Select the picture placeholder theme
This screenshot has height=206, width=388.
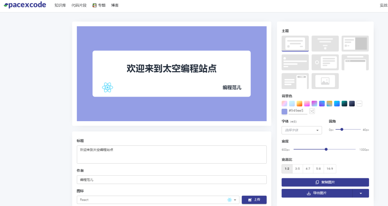pyautogui.click(x=325, y=81)
